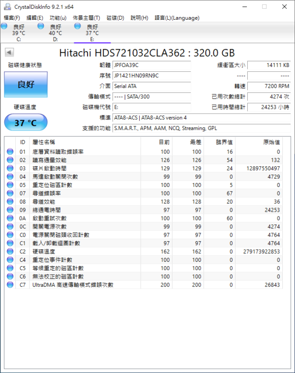Open the 佈景主題(T) menu

(86, 18)
